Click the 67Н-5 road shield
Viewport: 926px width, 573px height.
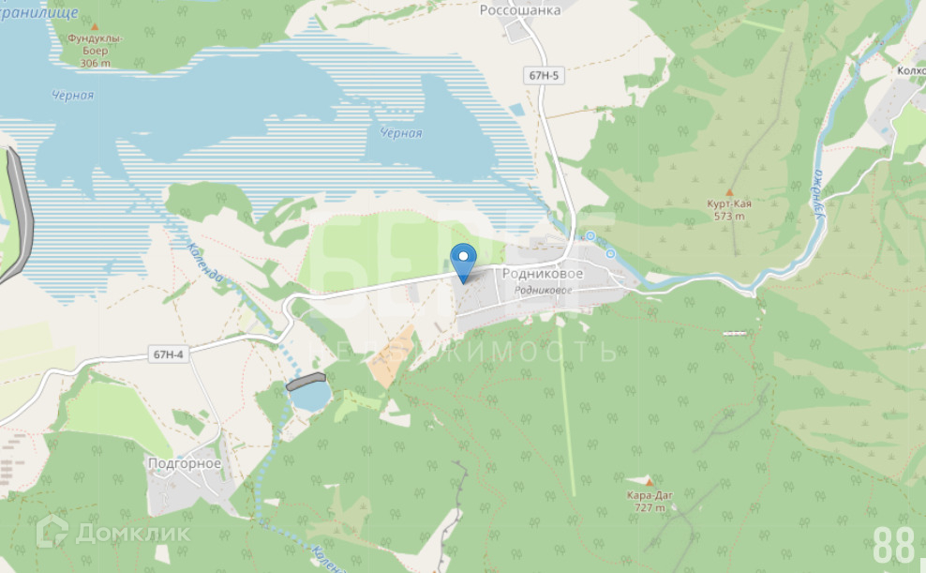pyautogui.click(x=544, y=75)
